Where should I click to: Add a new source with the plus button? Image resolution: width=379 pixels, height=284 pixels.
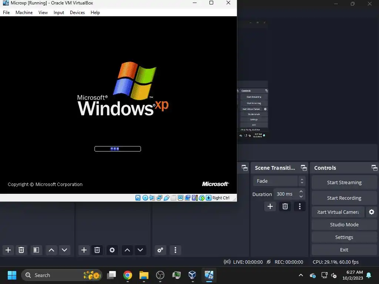tap(84, 250)
